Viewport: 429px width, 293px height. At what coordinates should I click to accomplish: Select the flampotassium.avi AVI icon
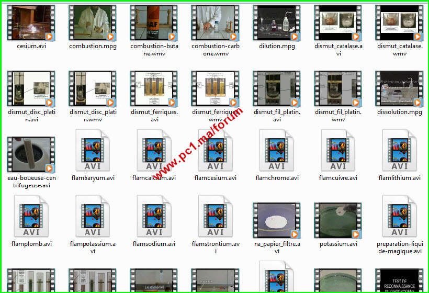(x=93, y=216)
